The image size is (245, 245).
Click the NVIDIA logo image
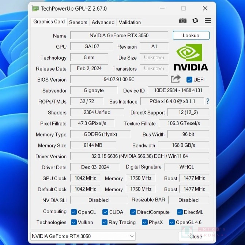[x=191, y=57]
